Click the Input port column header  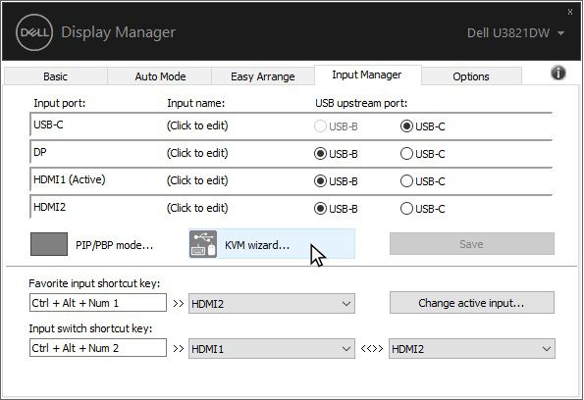60,103
